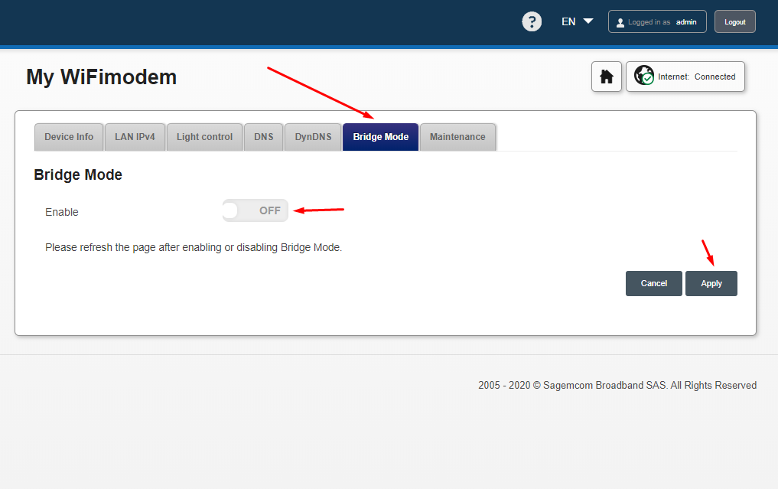Click the My WiFimodem page title
The image size is (778, 489).
[x=101, y=77]
